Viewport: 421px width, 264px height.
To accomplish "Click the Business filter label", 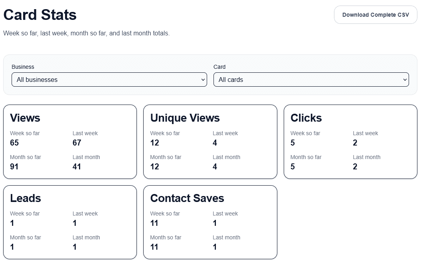I will pyautogui.click(x=23, y=67).
